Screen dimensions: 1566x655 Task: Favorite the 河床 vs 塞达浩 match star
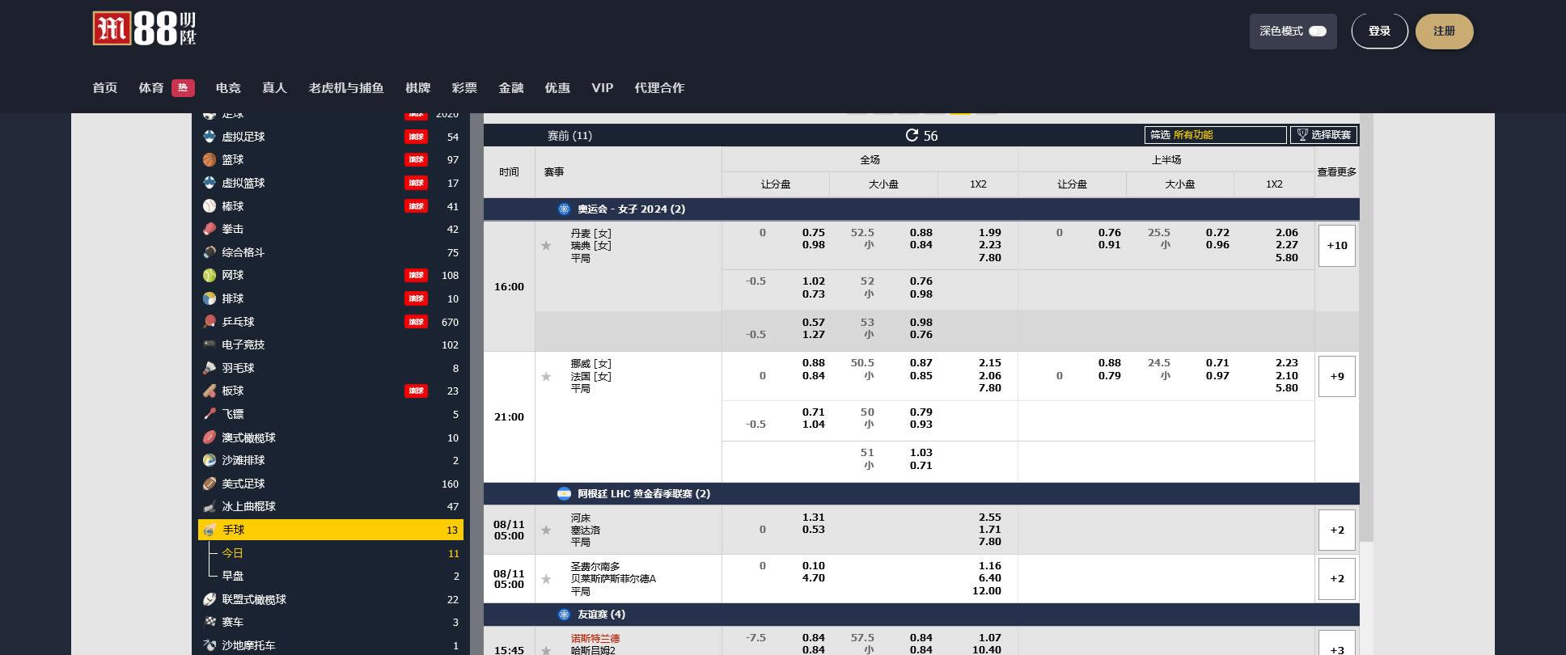pos(546,530)
